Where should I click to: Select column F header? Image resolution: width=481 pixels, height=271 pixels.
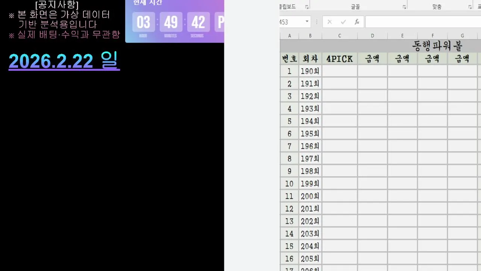(x=433, y=36)
